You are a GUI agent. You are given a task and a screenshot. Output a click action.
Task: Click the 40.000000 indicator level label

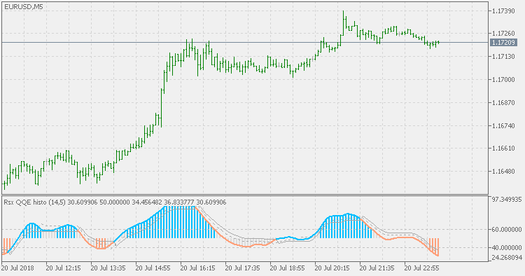click(x=507, y=248)
